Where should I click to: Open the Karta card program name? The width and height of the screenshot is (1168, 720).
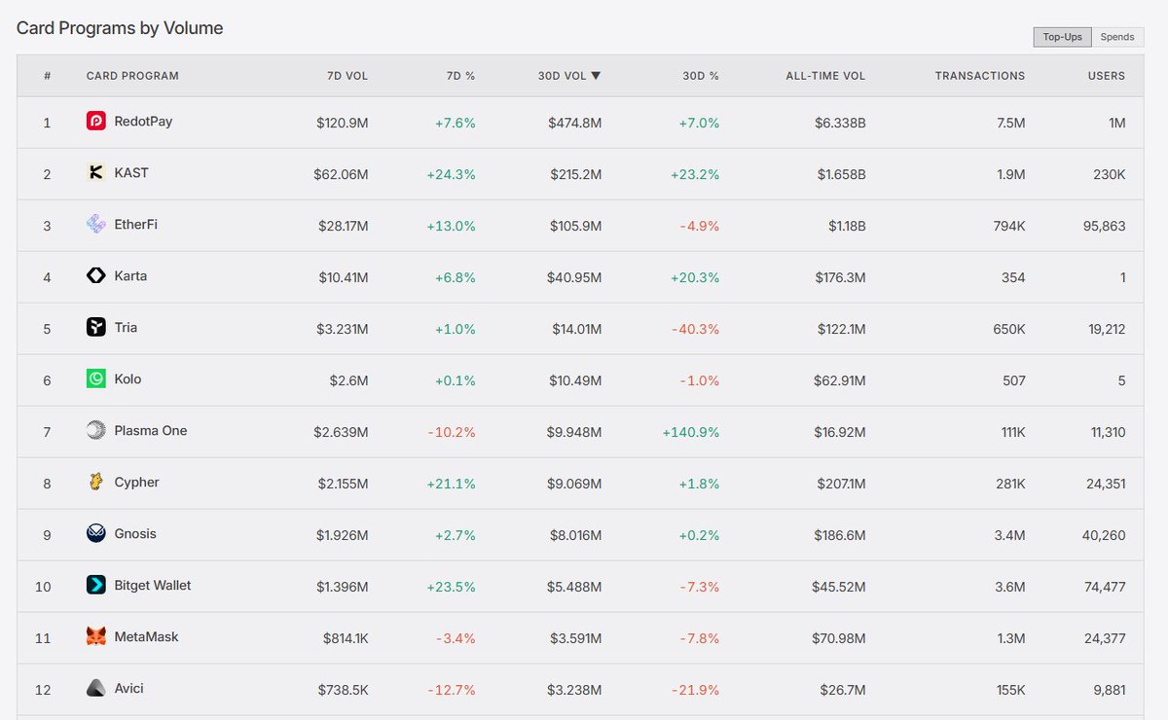[x=130, y=276]
